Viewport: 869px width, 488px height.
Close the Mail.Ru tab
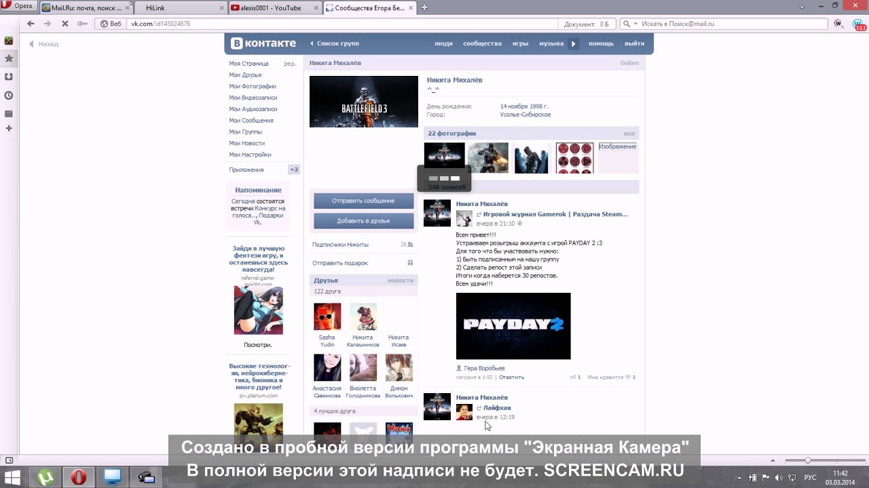tap(128, 7)
